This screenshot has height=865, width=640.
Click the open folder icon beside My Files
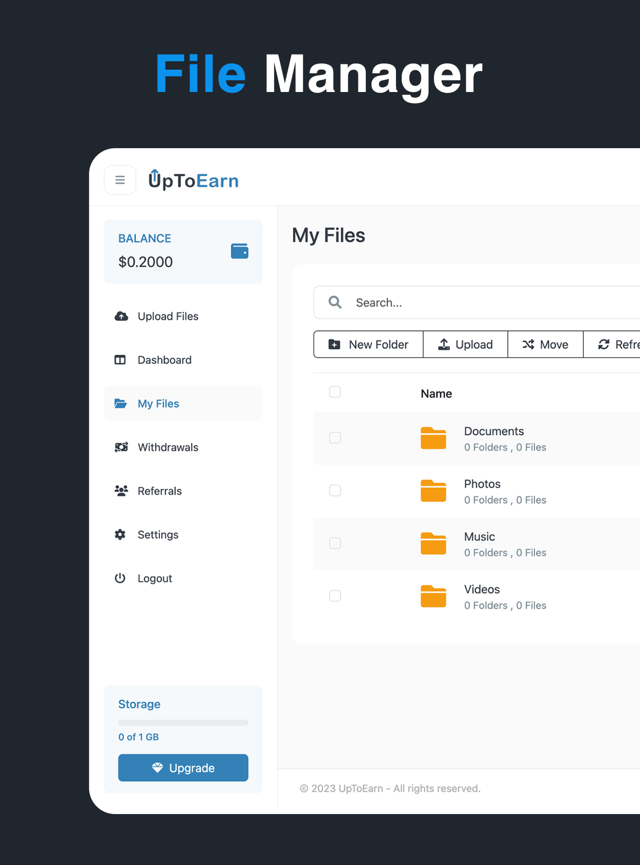click(x=121, y=403)
